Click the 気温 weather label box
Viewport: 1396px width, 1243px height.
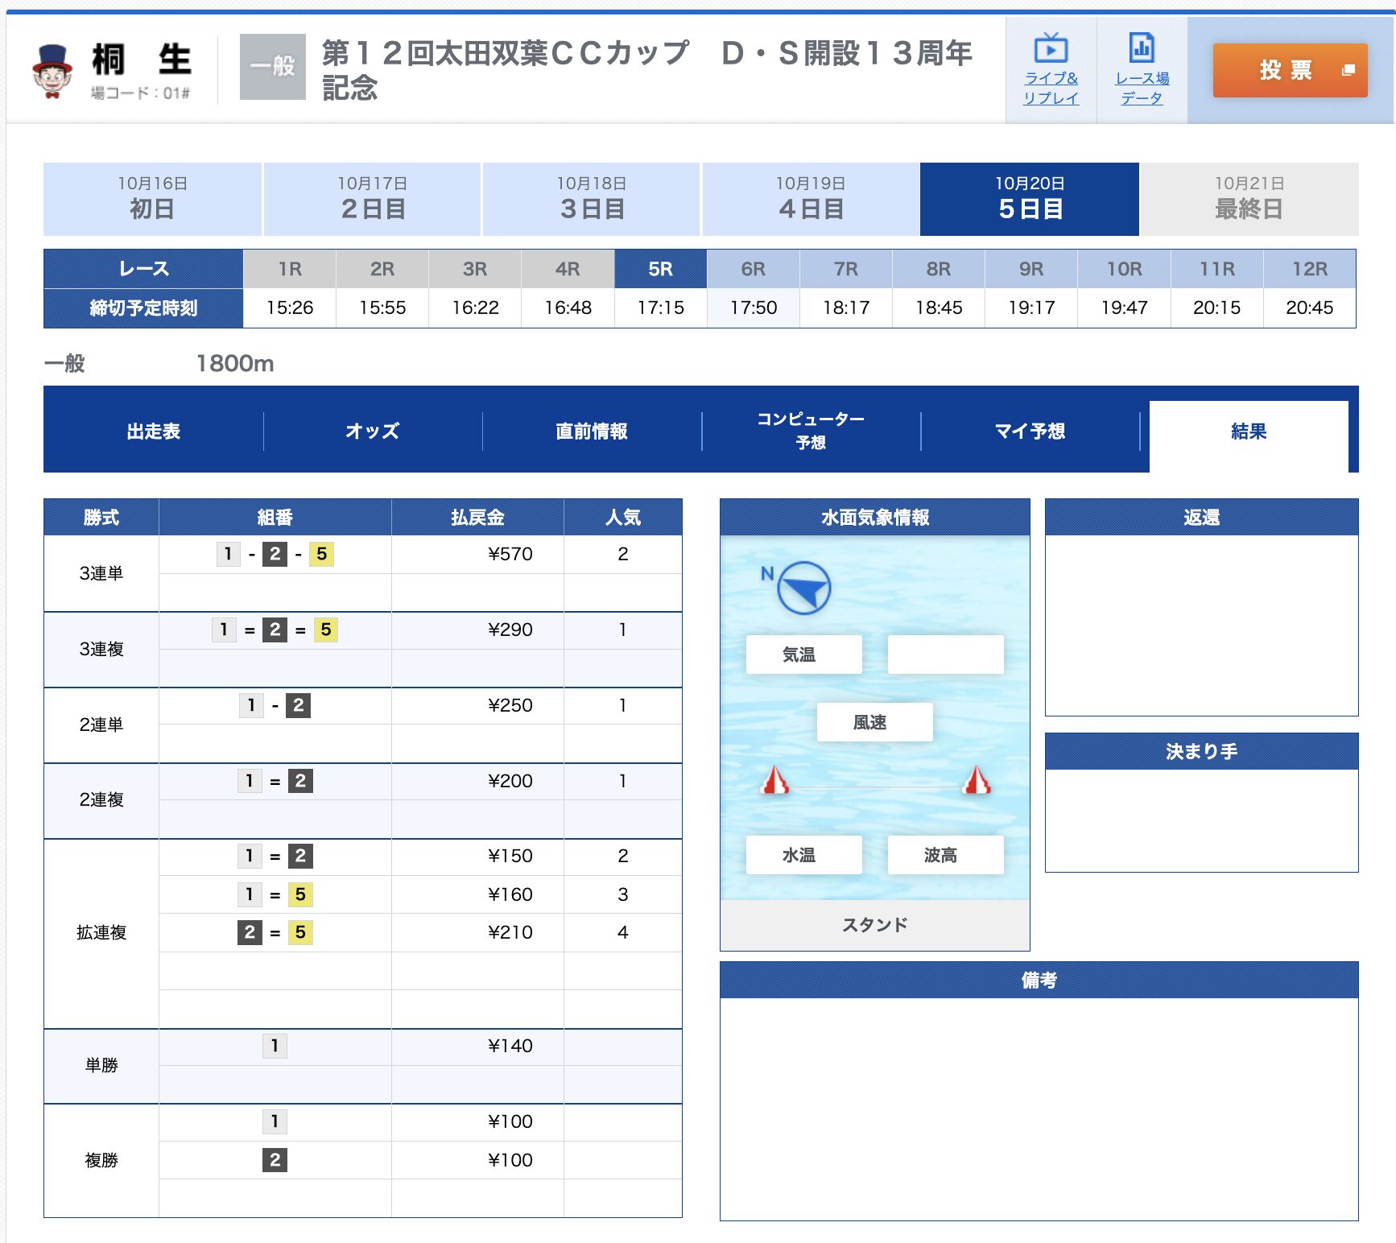[x=803, y=655]
